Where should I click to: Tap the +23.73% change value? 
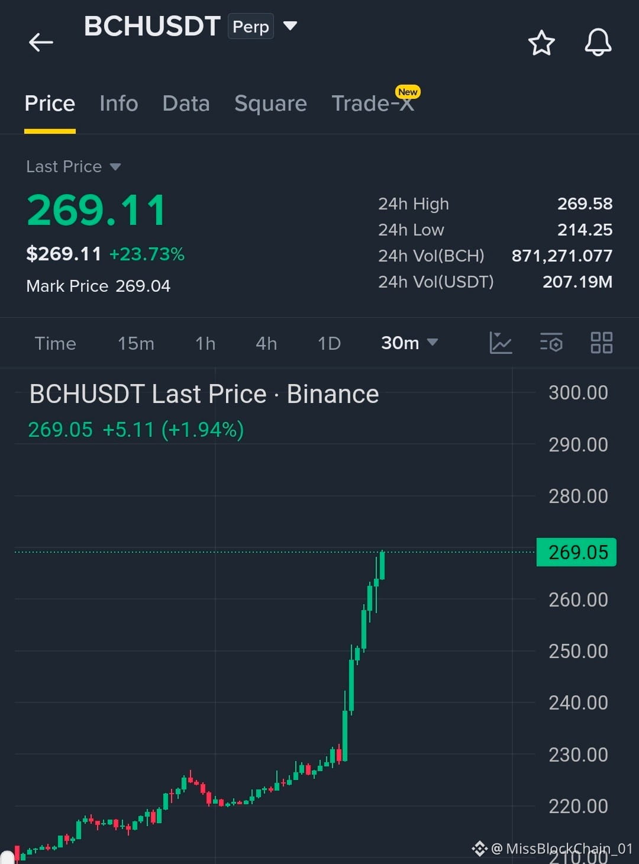point(147,254)
